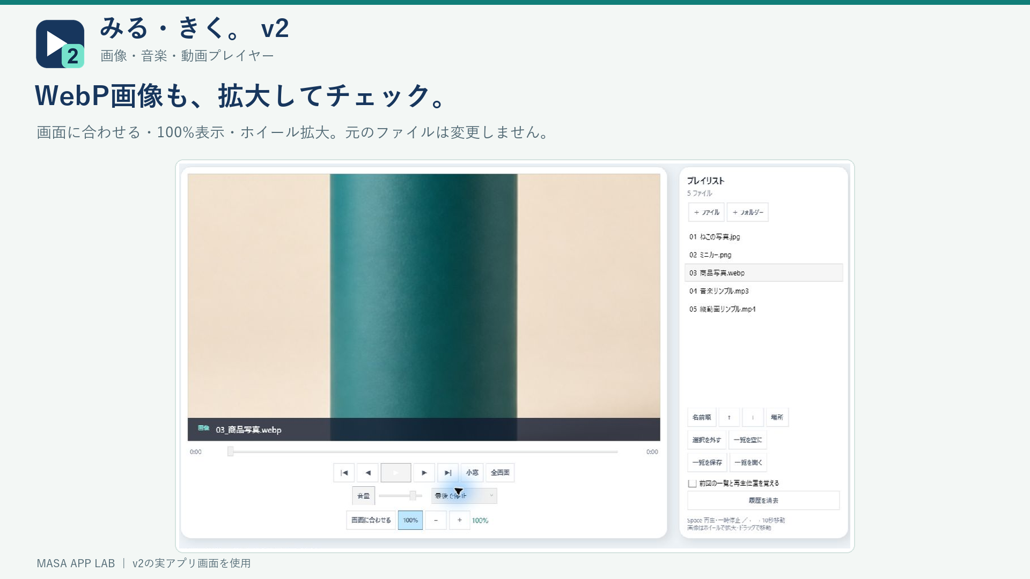Toggle the 音量 mute button

point(363,496)
